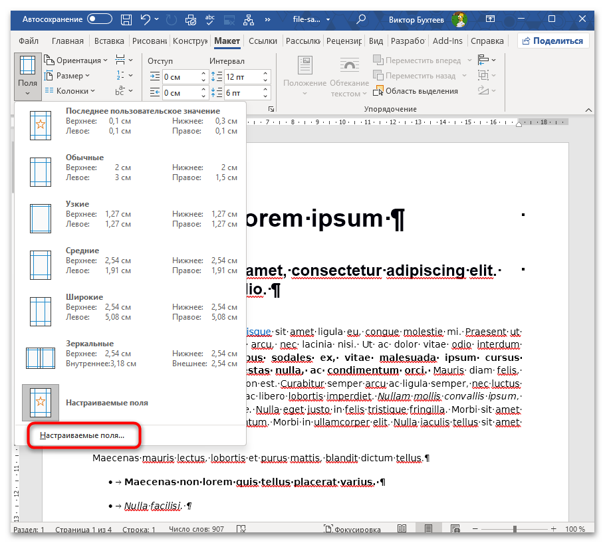Open print preview from the quick access toolbar

coord(191,20)
